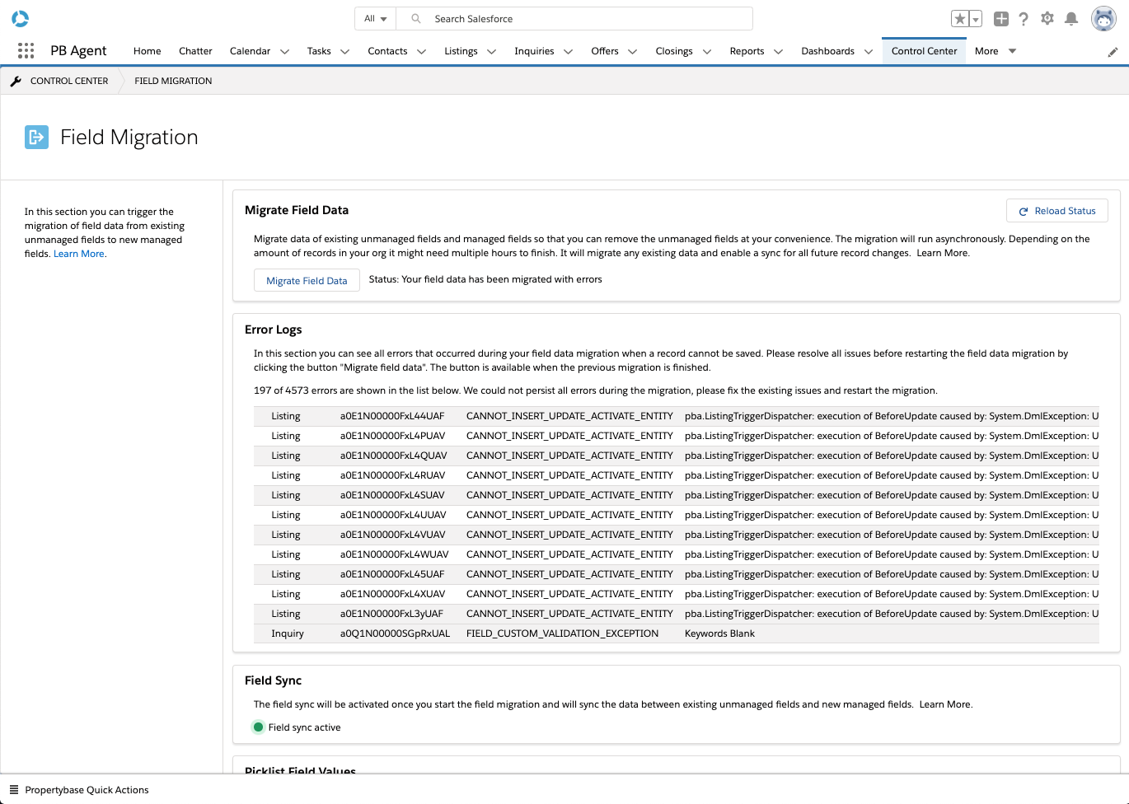Image resolution: width=1129 pixels, height=804 pixels.
Task: Expand the Reports tab chevron
Action: coord(778,51)
